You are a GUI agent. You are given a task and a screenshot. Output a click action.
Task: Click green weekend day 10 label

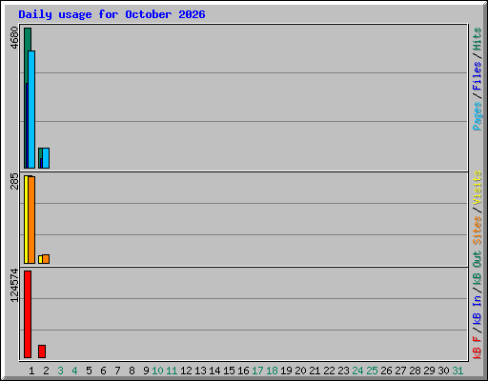coord(157,371)
